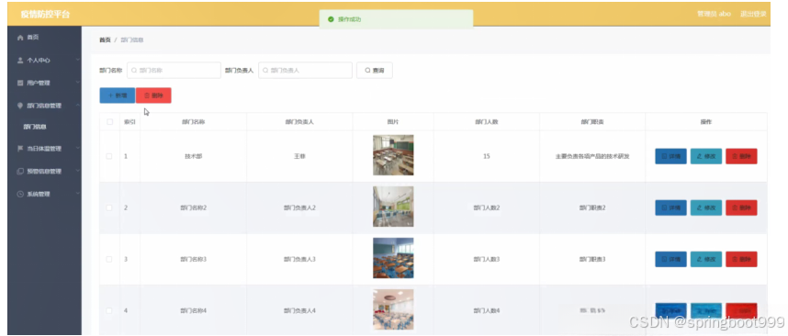
Task: Click the blue 新增 button
Action: 117,95
